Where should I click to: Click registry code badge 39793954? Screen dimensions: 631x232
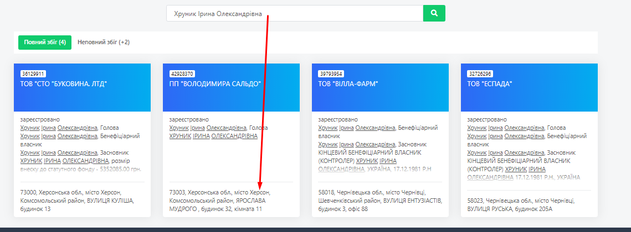tap(331, 73)
